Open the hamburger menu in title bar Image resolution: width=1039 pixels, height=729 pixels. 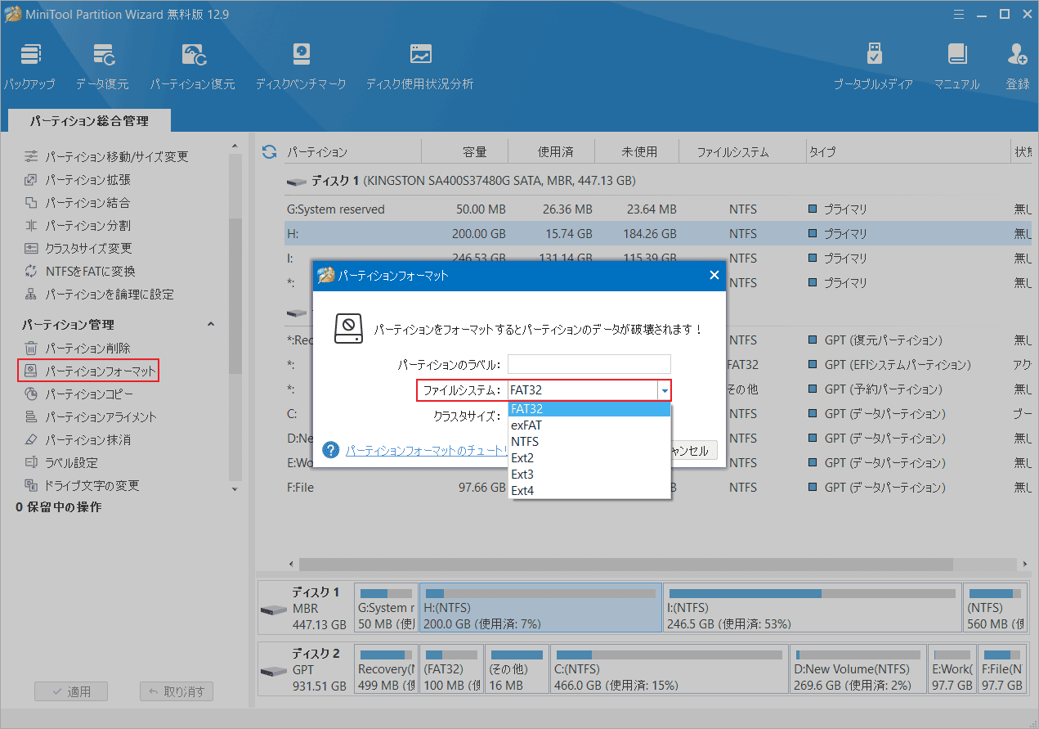[958, 14]
